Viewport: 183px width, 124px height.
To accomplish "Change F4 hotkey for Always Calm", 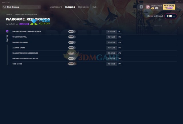I will coord(120,48).
